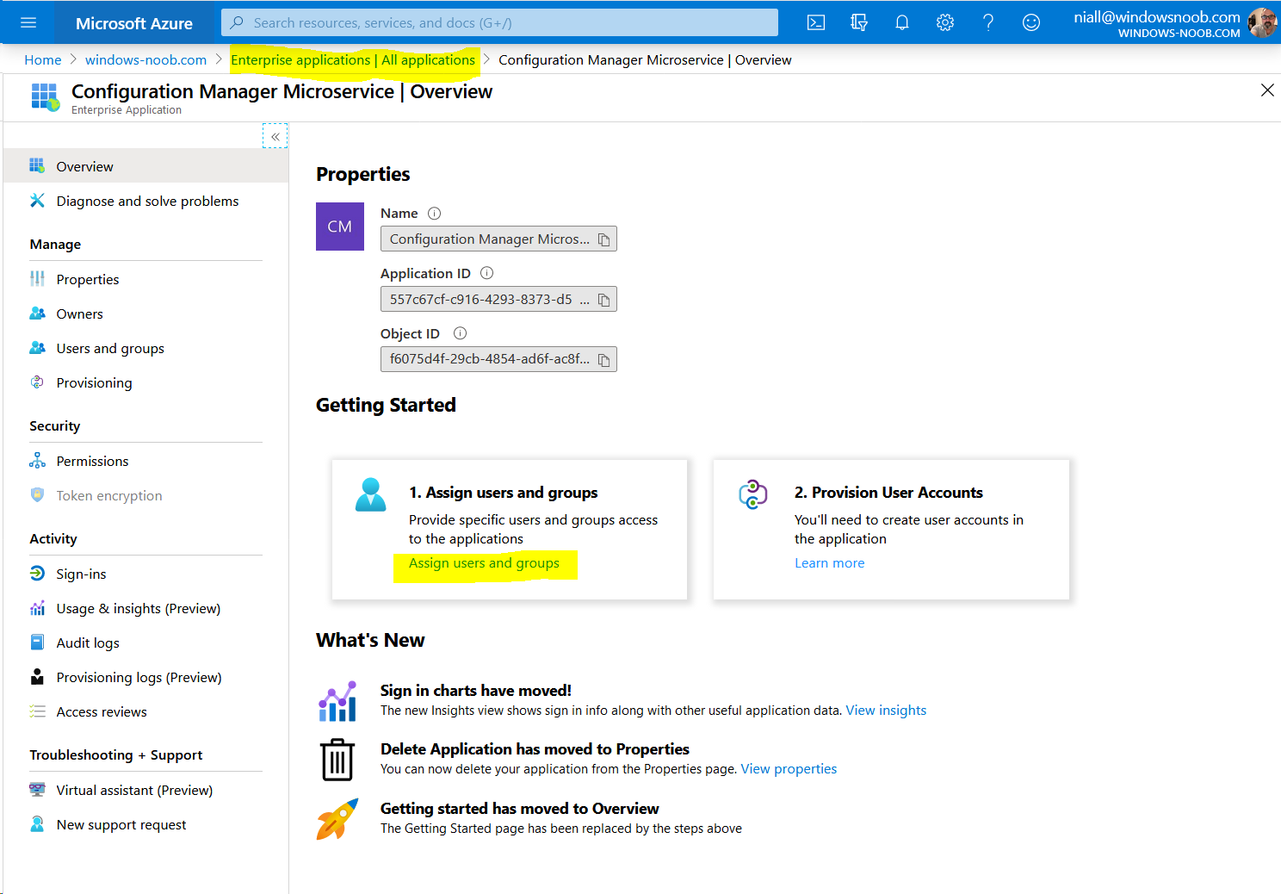Screen dimensions: 1281x894
Task: Click the purple CM application logo
Action: 340,227
